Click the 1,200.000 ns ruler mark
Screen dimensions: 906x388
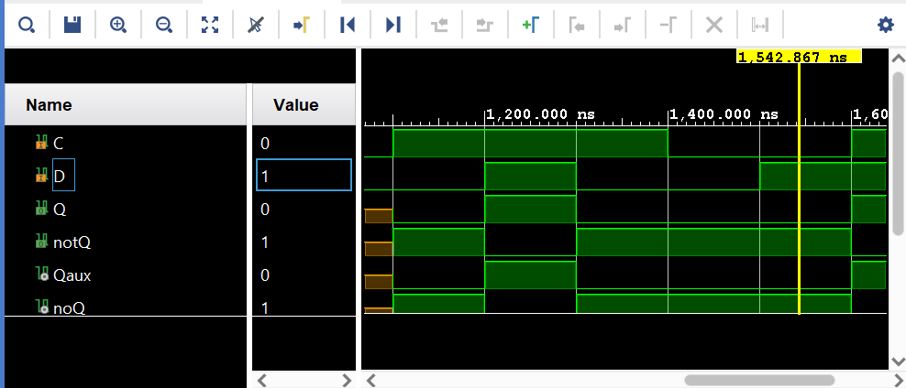(x=540, y=114)
